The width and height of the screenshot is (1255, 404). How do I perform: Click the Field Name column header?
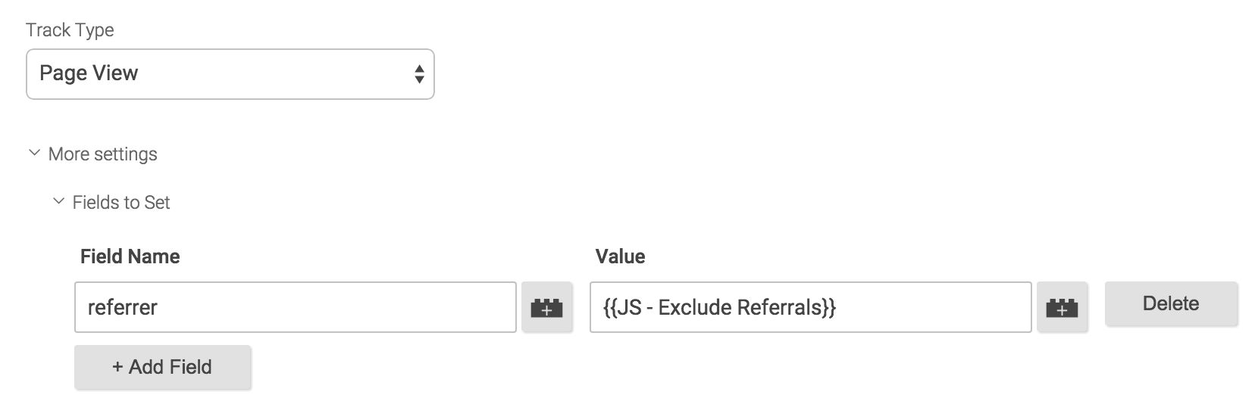coord(130,256)
